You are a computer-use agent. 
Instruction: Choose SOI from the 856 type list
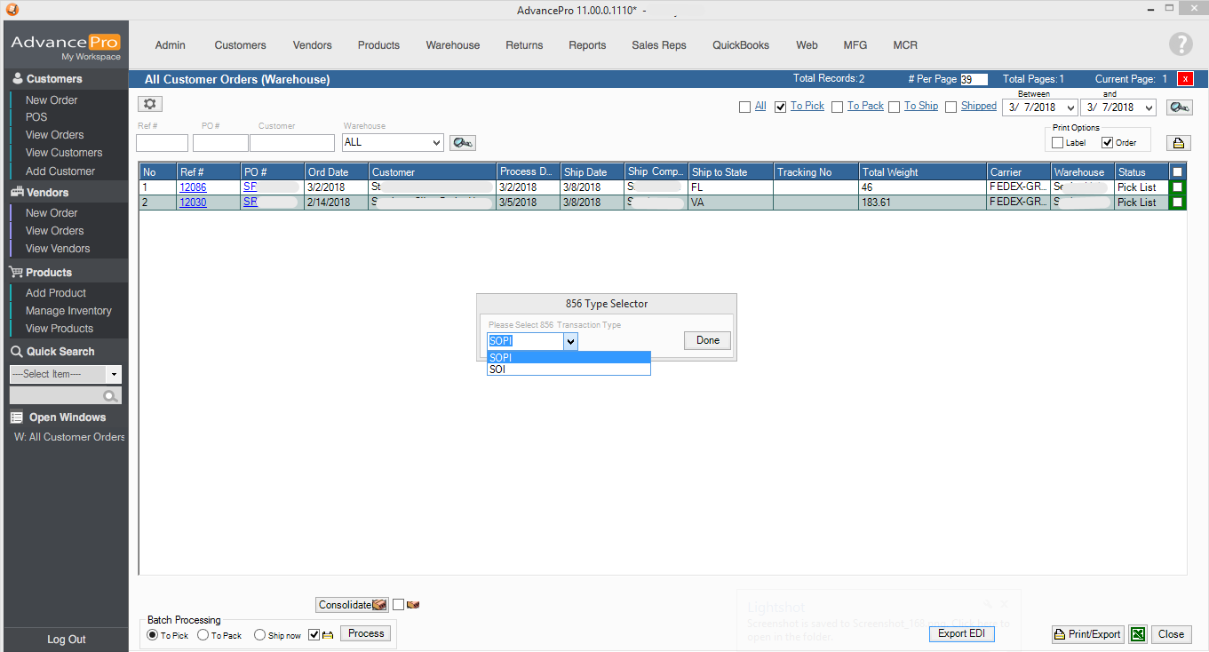[569, 370]
